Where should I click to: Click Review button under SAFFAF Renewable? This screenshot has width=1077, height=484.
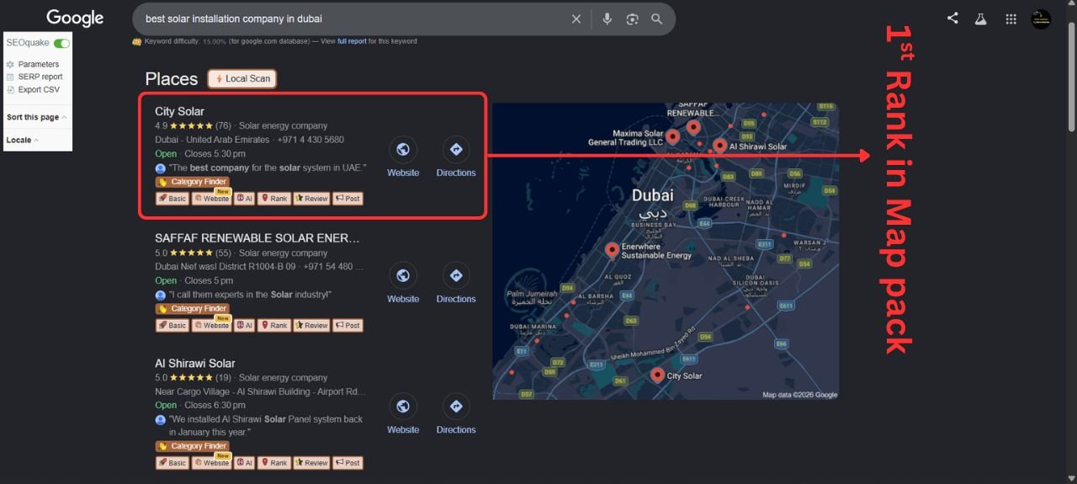[x=311, y=325]
